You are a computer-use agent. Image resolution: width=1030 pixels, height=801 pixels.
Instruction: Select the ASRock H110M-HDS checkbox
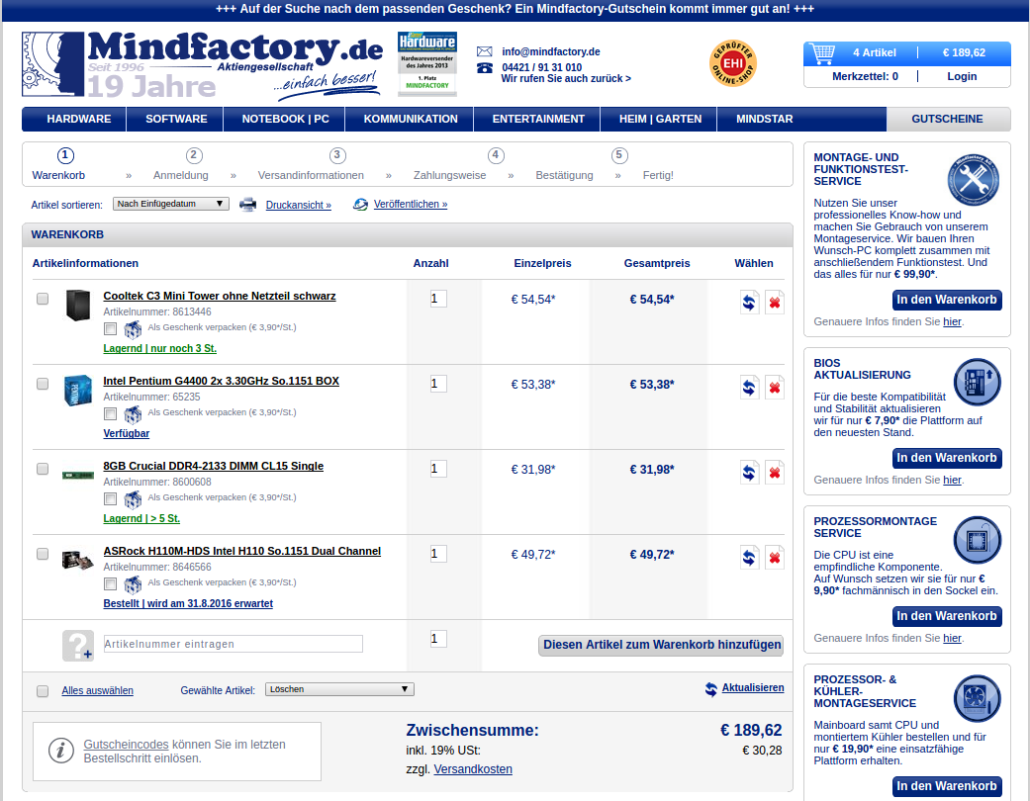pyautogui.click(x=43, y=554)
